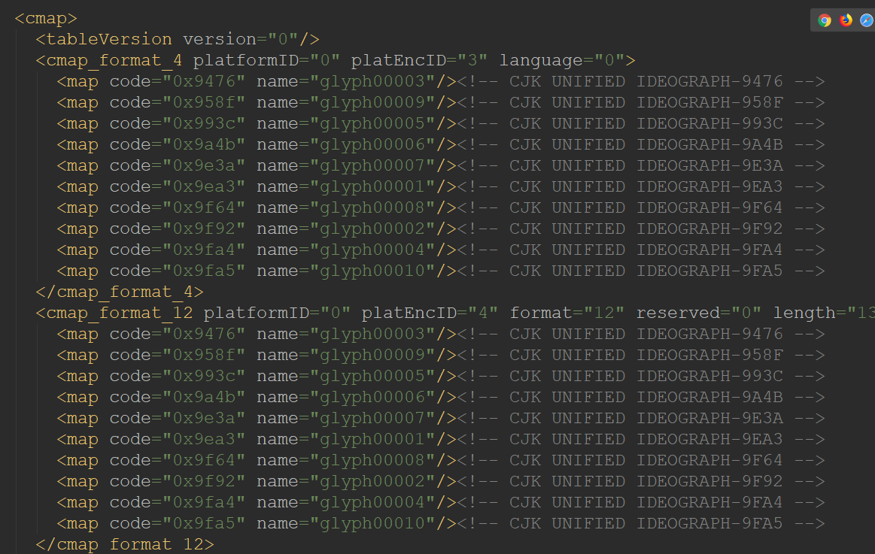The height and width of the screenshot is (554, 875).
Task: Open preview in Chrome browser
Action: [x=825, y=20]
